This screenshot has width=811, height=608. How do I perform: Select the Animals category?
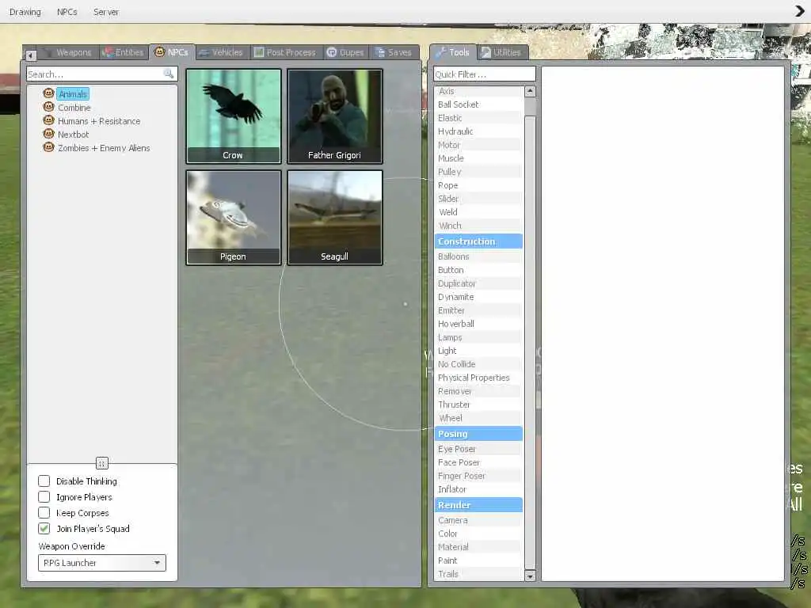[x=72, y=93]
